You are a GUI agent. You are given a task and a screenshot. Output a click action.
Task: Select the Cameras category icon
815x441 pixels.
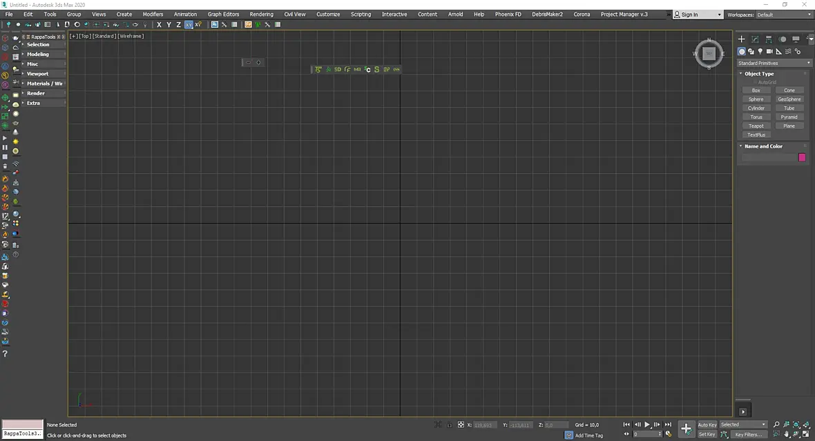(770, 52)
